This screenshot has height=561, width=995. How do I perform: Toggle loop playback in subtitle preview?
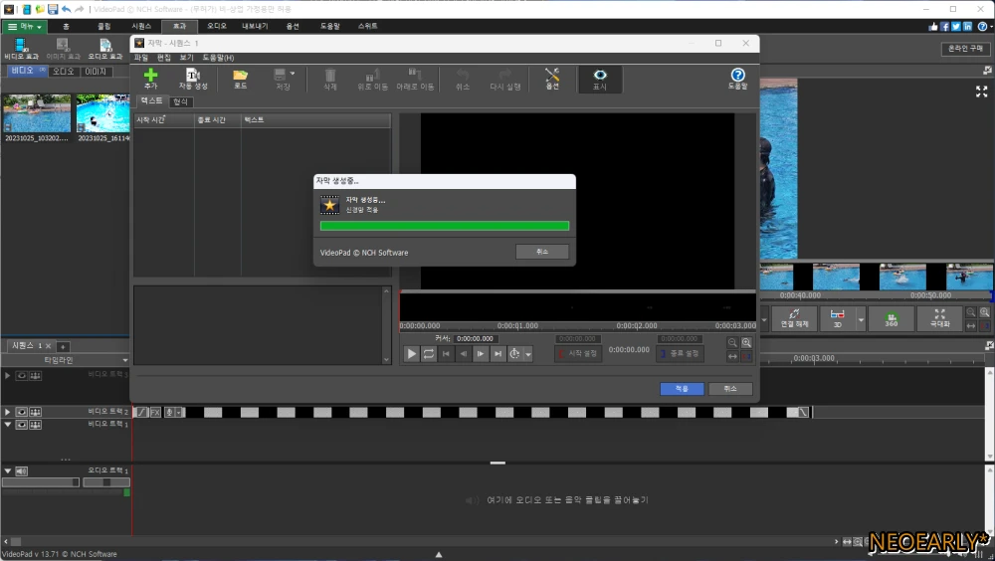[428, 353]
